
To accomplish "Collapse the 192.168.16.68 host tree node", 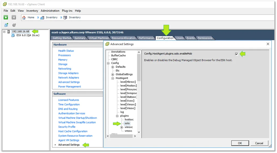I will pos(4,32).
